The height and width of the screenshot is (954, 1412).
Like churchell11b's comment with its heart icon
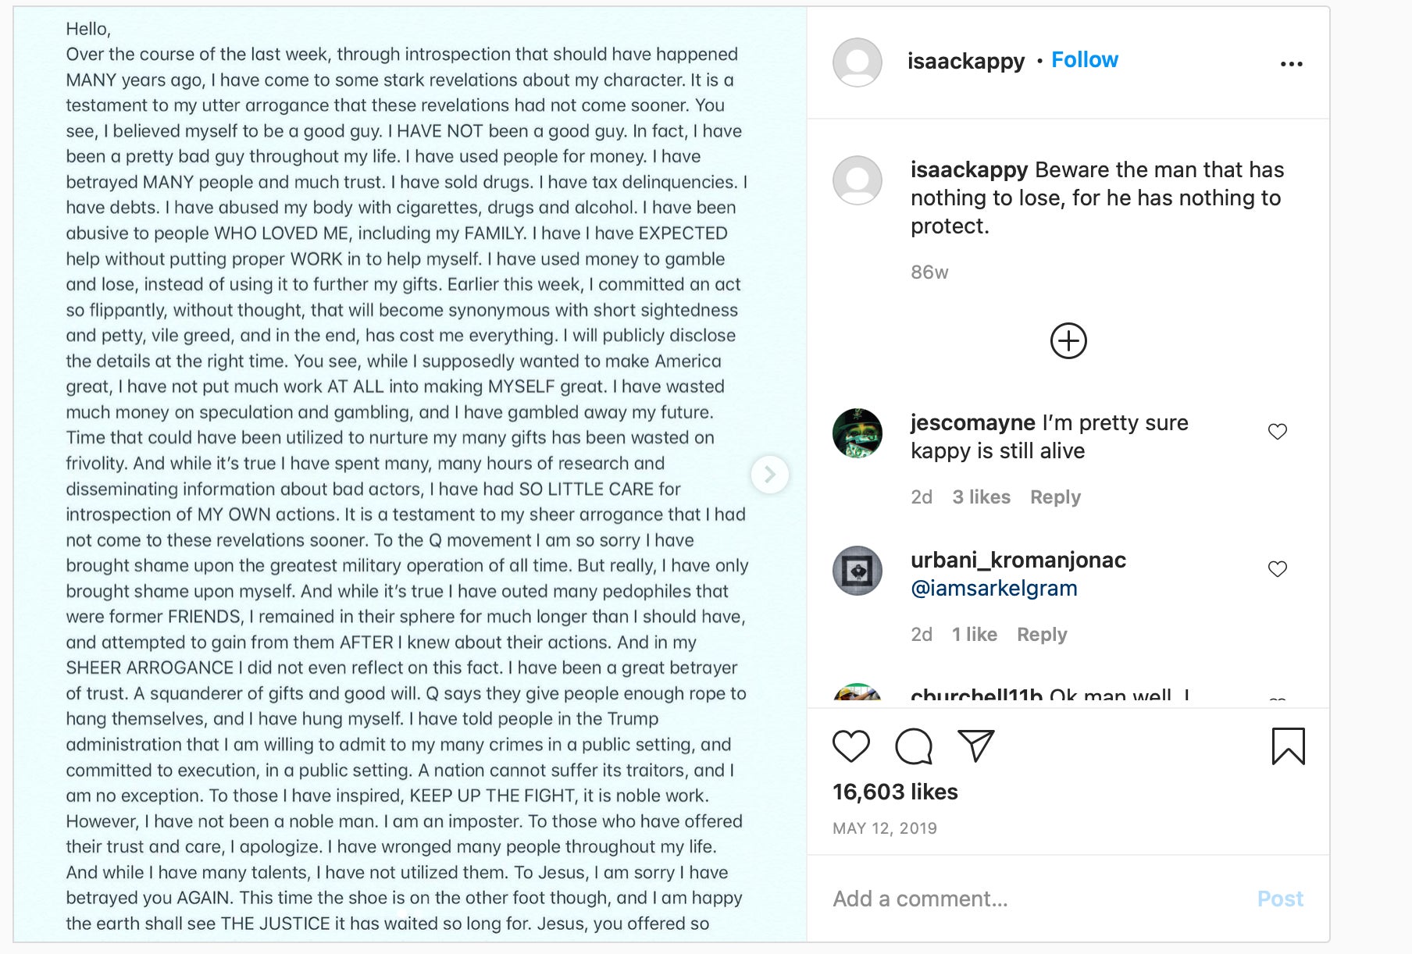(1278, 697)
